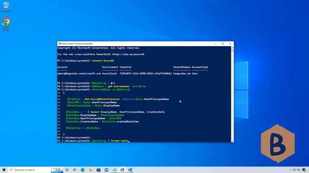This screenshot has width=309, height=173.
Task: Click the createdDateTime property text
Action: [127, 122]
